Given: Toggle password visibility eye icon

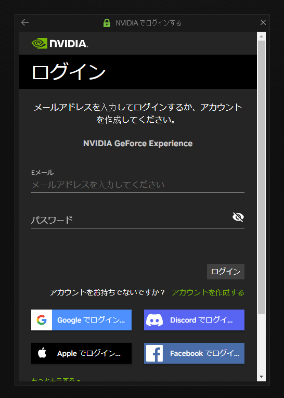Looking at the screenshot, I should [238, 217].
